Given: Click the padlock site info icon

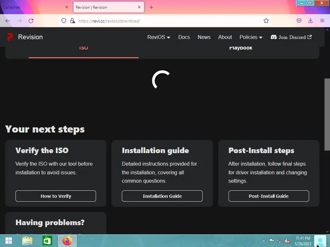Looking at the screenshot, I should coord(73,21).
